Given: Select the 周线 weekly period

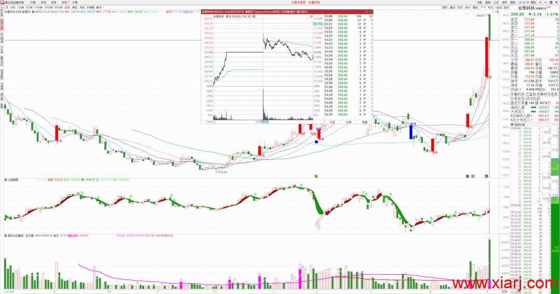Looking at the screenshot, I should point(75,7).
